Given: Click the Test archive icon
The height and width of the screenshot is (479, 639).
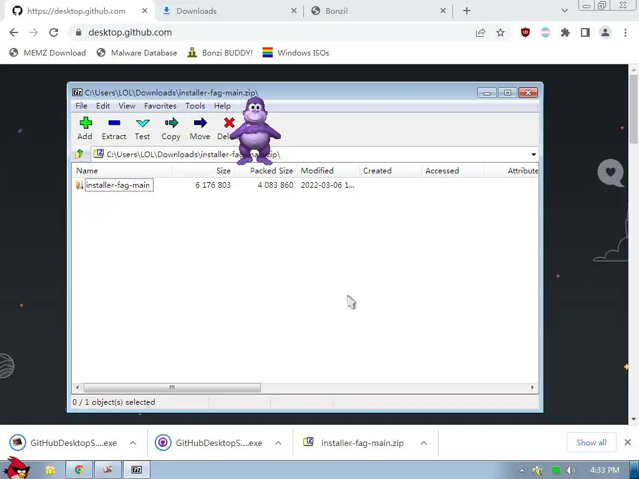Looking at the screenshot, I should (x=143, y=123).
